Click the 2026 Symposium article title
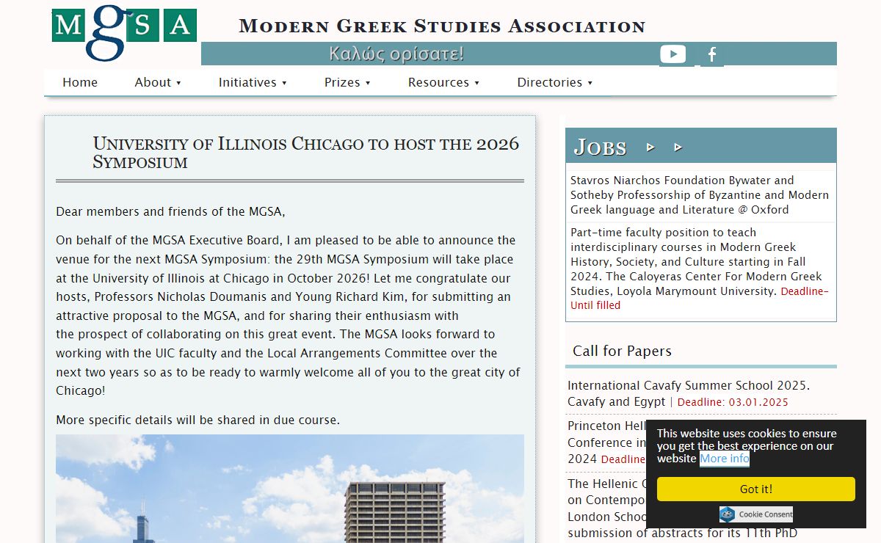The width and height of the screenshot is (881, 543). point(305,153)
